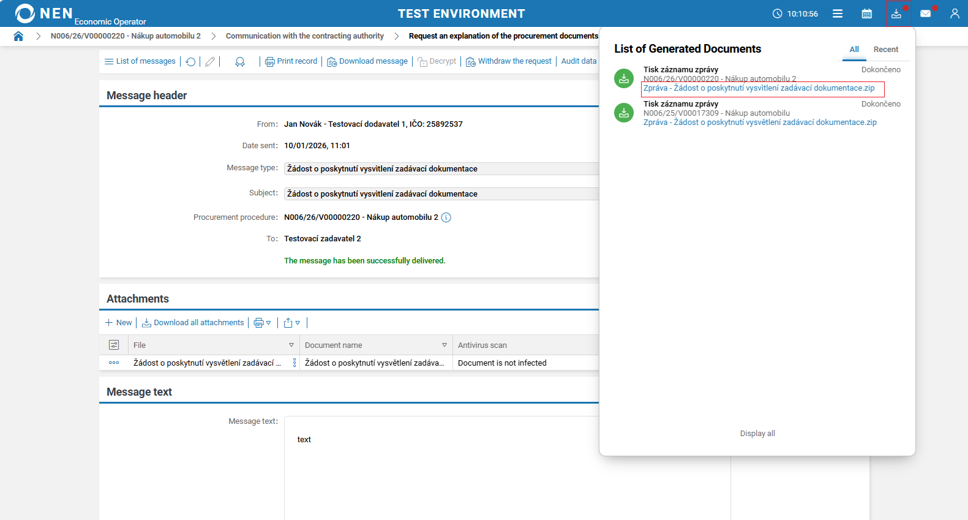Open the export dropdown in Attachments toolbar
Viewport: 968px width, 520px height.
tap(292, 323)
